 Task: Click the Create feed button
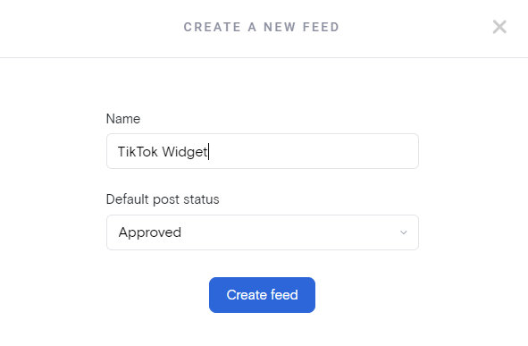(x=262, y=295)
